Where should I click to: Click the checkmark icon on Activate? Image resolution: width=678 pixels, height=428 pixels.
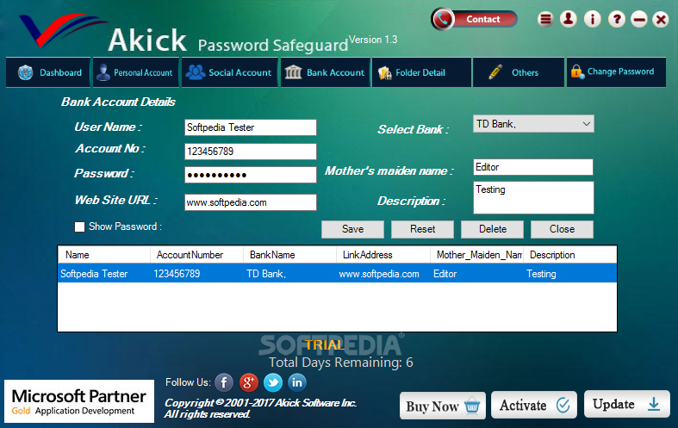563,405
